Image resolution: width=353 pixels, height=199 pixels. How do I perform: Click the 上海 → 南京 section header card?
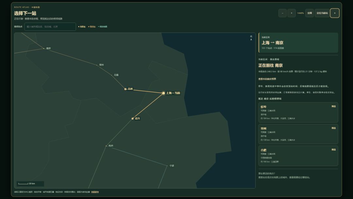point(298,43)
